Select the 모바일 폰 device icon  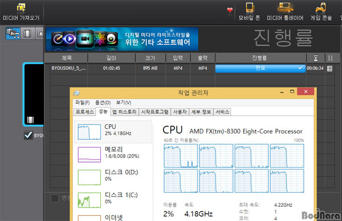click(249, 12)
